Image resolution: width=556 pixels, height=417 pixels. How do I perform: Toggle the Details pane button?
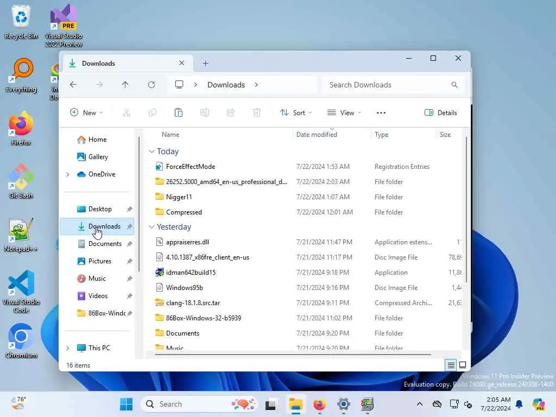[x=440, y=113]
